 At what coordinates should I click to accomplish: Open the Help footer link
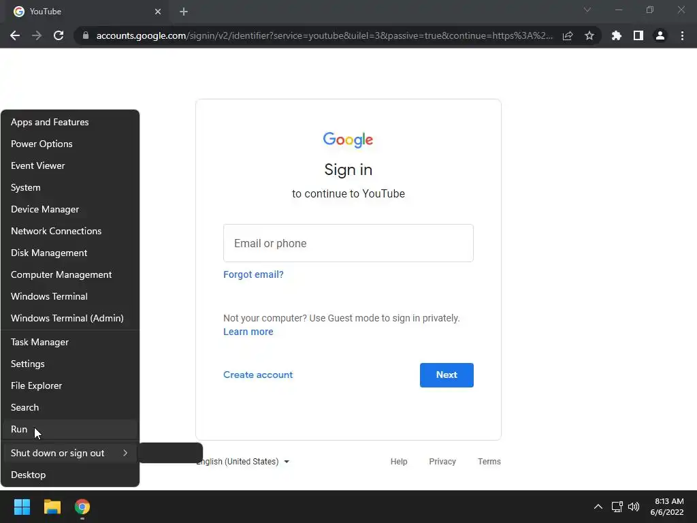click(x=399, y=462)
